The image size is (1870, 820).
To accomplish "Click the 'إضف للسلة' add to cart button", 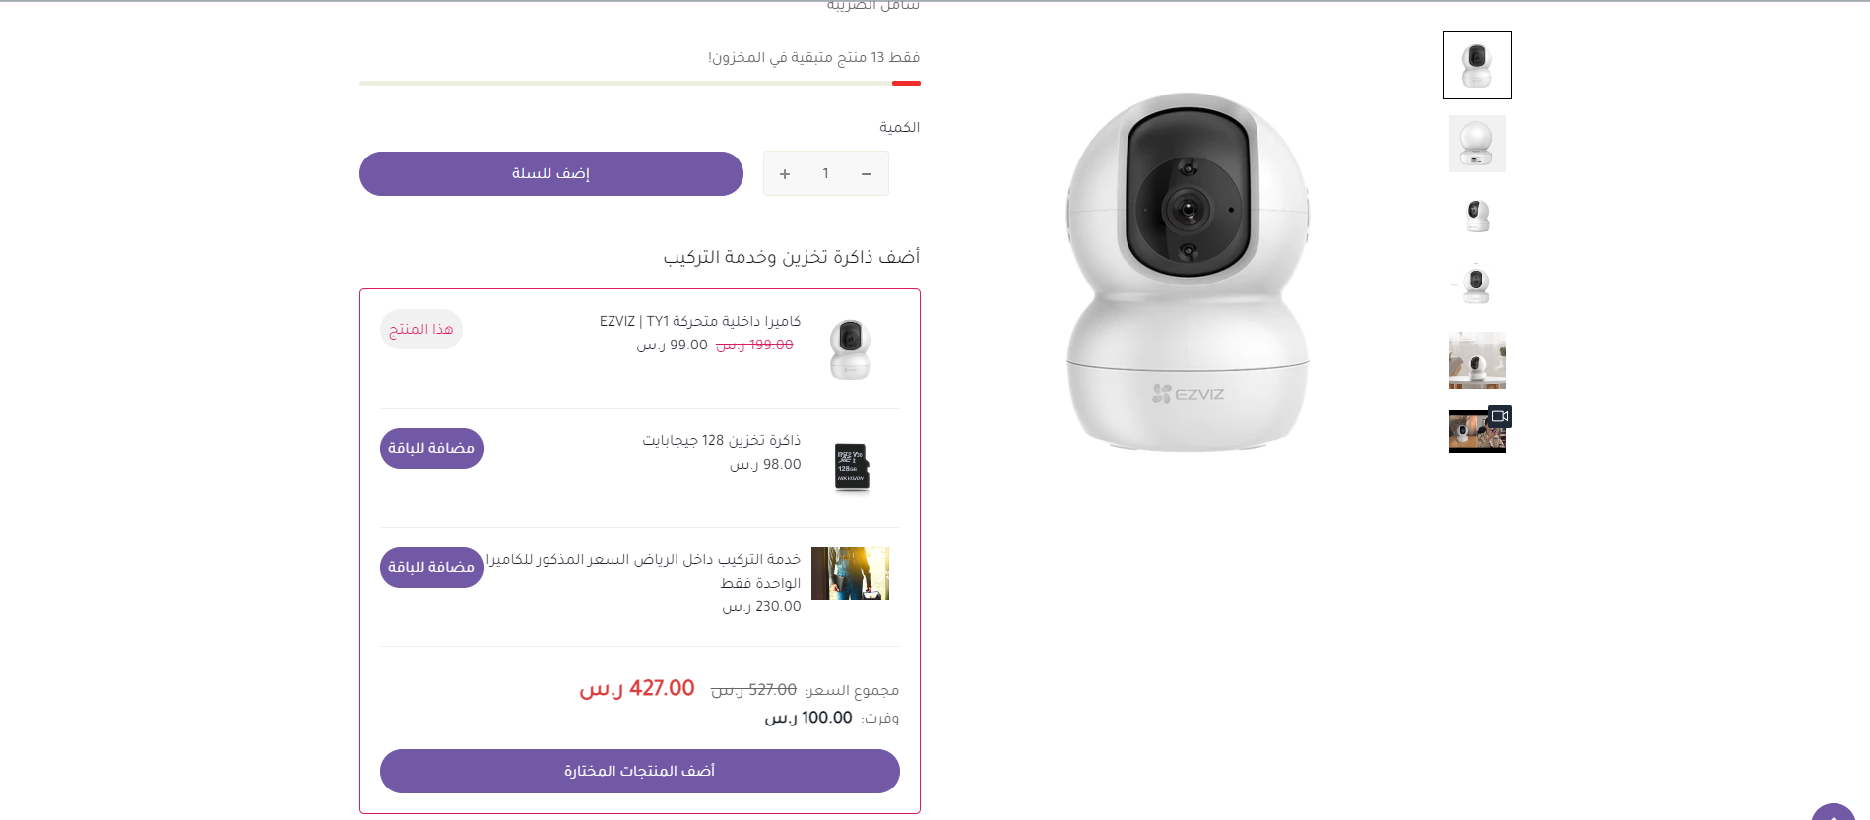I will pos(551,173).
